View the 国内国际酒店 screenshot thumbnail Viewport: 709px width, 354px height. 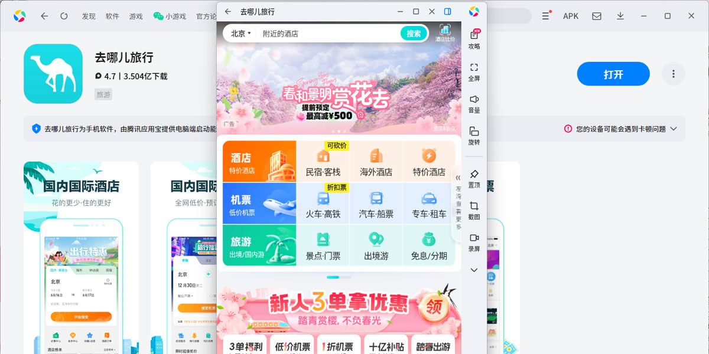(81, 258)
